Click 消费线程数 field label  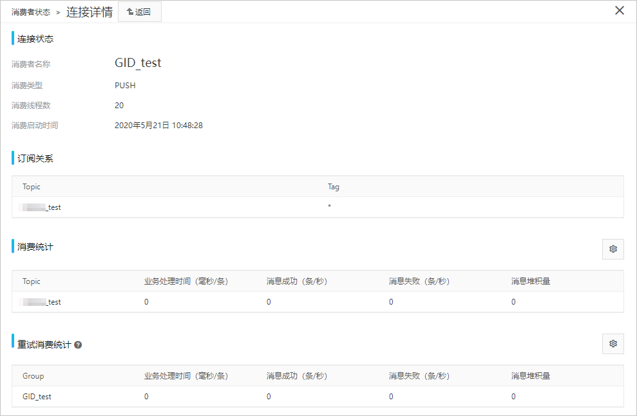coord(31,105)
